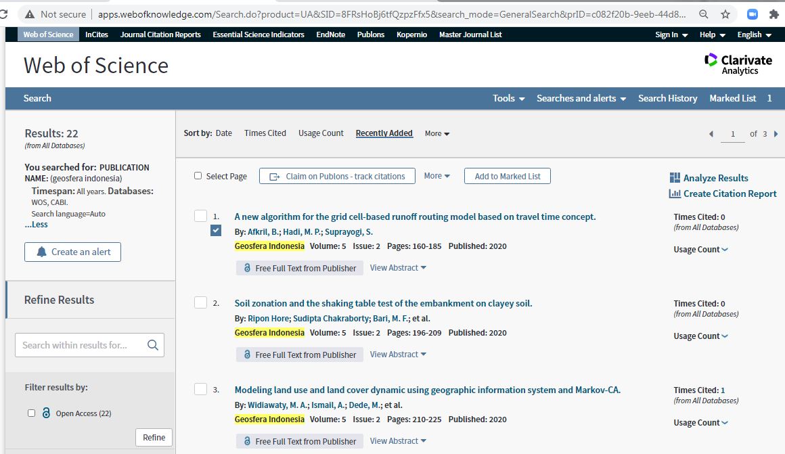Click the browser zoom magnifier icon
This screenshot has width=785, height=454.
tap(703, 14)
